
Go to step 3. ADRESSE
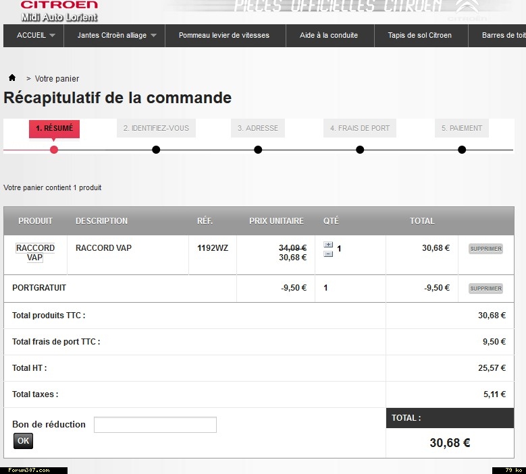tap(257, 128)
